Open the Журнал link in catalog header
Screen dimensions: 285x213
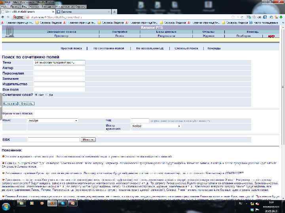coord(208,36)
